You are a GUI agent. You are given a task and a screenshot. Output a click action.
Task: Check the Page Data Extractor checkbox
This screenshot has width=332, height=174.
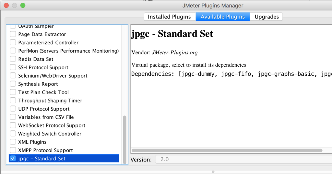(13, 34)
